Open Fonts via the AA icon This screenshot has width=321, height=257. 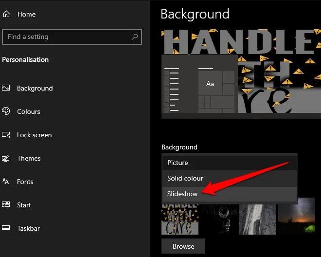click(5, 181)
